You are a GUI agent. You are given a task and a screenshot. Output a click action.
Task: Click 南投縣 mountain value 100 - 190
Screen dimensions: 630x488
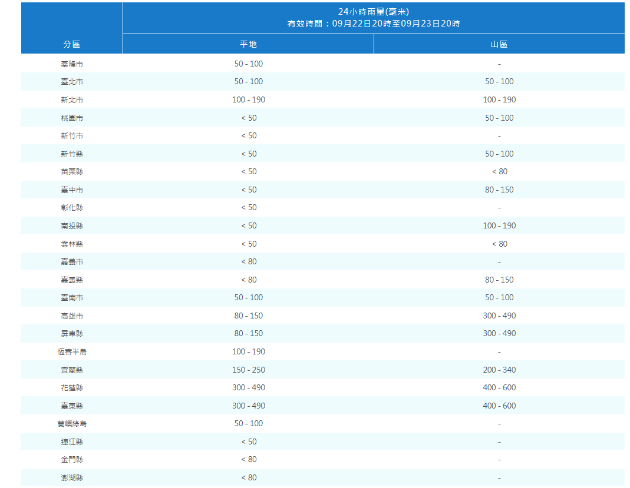pyautogui.click(x=499, y=226)
